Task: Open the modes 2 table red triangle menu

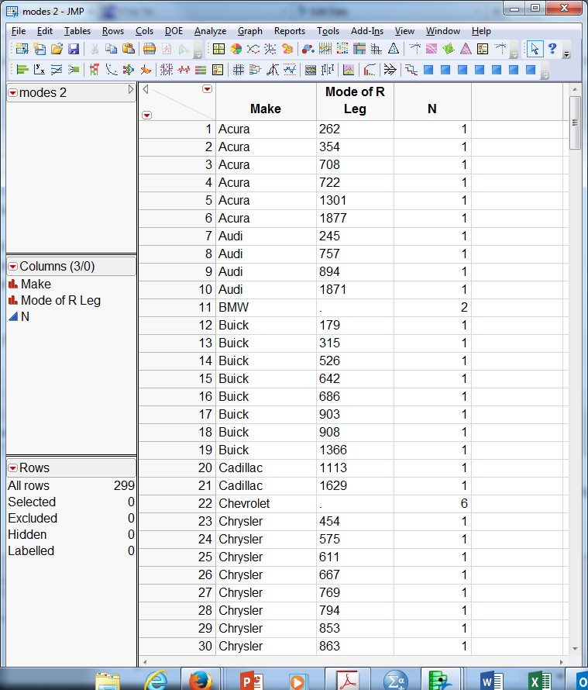Action: 13,93
